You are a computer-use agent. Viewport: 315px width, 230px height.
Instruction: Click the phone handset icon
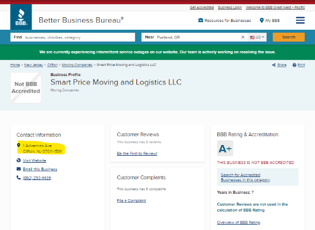[18, 178]
